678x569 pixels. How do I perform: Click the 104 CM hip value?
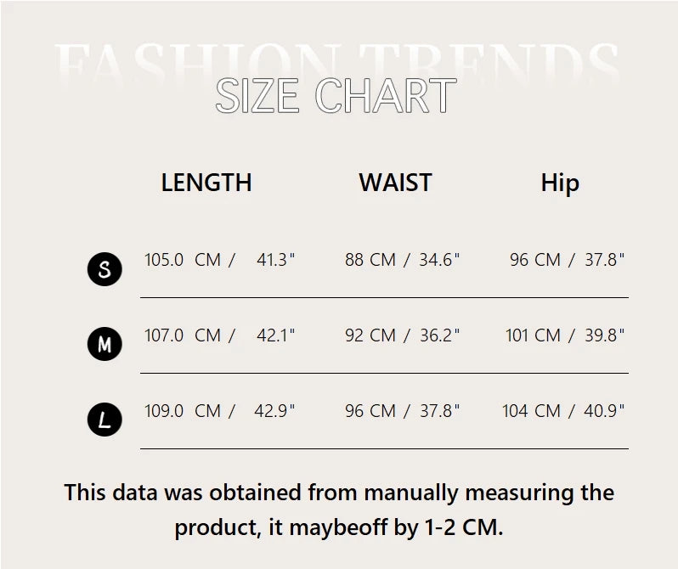click(531, 411)
